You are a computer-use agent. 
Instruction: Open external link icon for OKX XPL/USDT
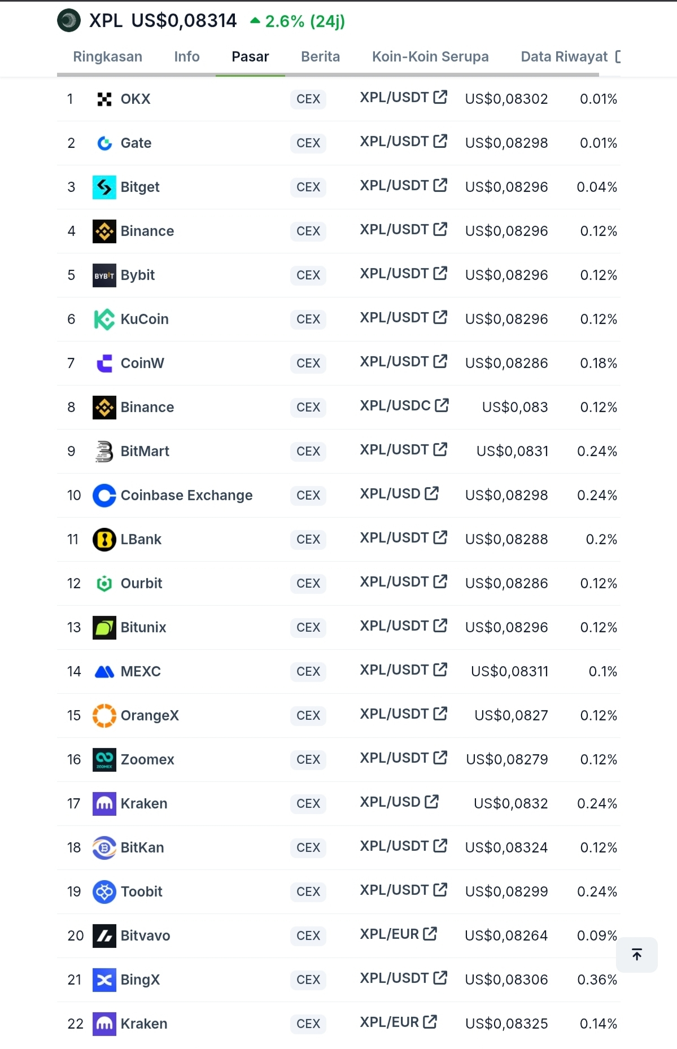click(440, 98)
